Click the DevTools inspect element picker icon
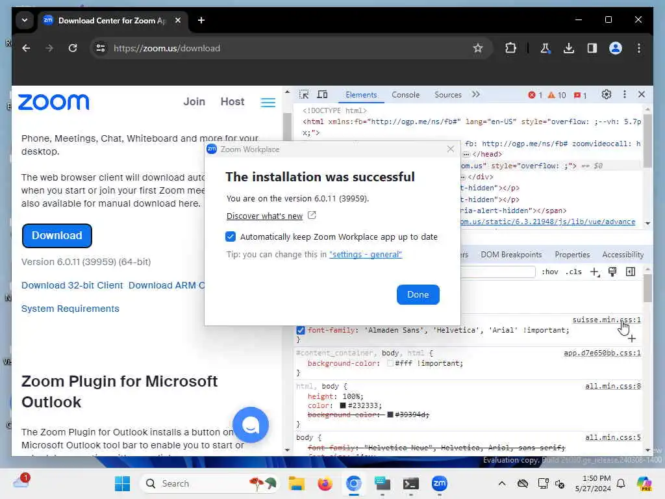Screen dimensions: 665x499 [304, 95]
